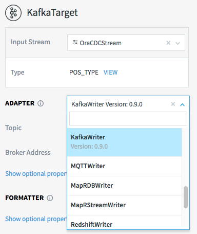Choose MapRDBWriter from the adapter list
The height and width of the screenshot is (234, 197).
[125, 186]
